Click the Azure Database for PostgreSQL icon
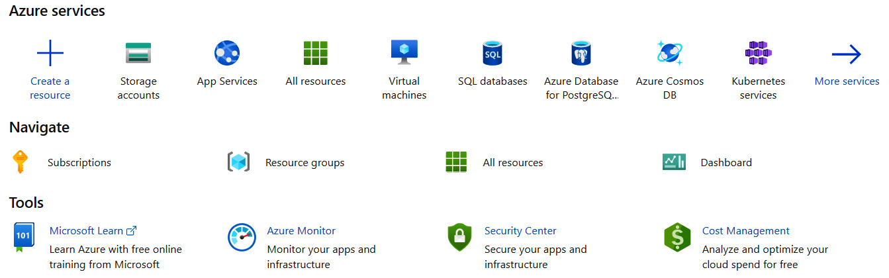 [581, 53]
